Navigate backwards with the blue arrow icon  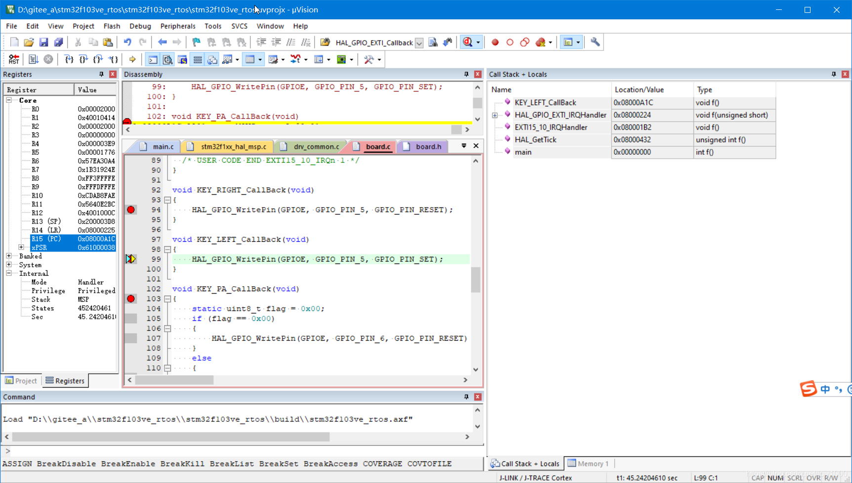point(162,43)
